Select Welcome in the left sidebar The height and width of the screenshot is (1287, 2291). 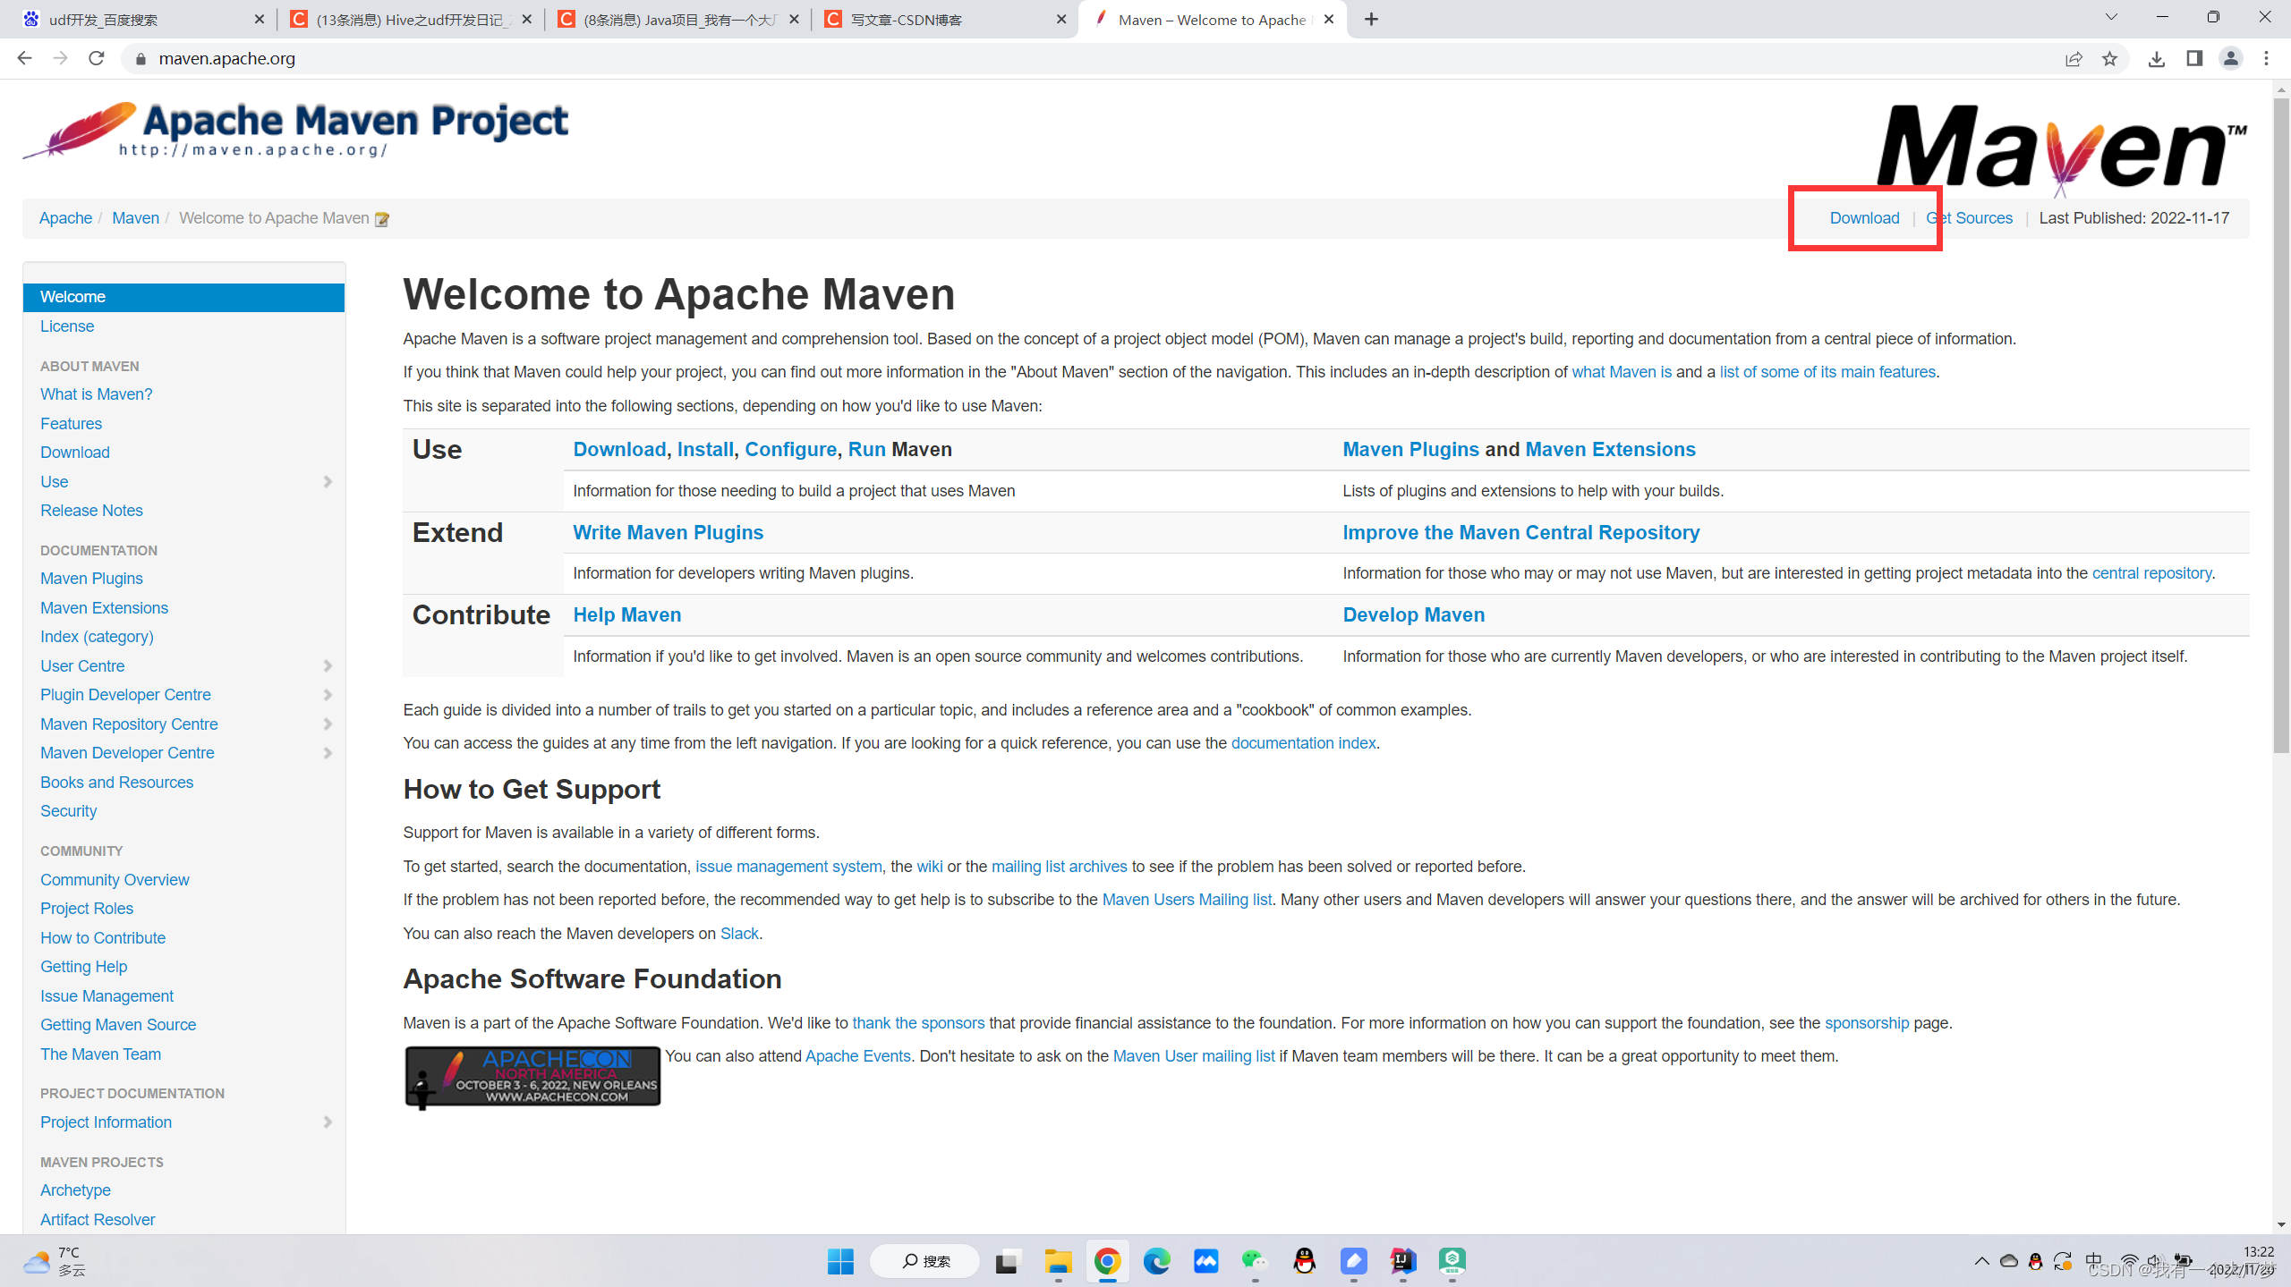tap(183, 297)
